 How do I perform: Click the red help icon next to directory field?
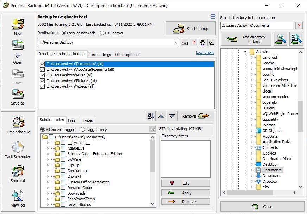299,25
